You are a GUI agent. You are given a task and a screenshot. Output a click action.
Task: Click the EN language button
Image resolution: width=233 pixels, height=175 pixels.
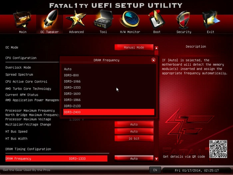click(155, 170)
